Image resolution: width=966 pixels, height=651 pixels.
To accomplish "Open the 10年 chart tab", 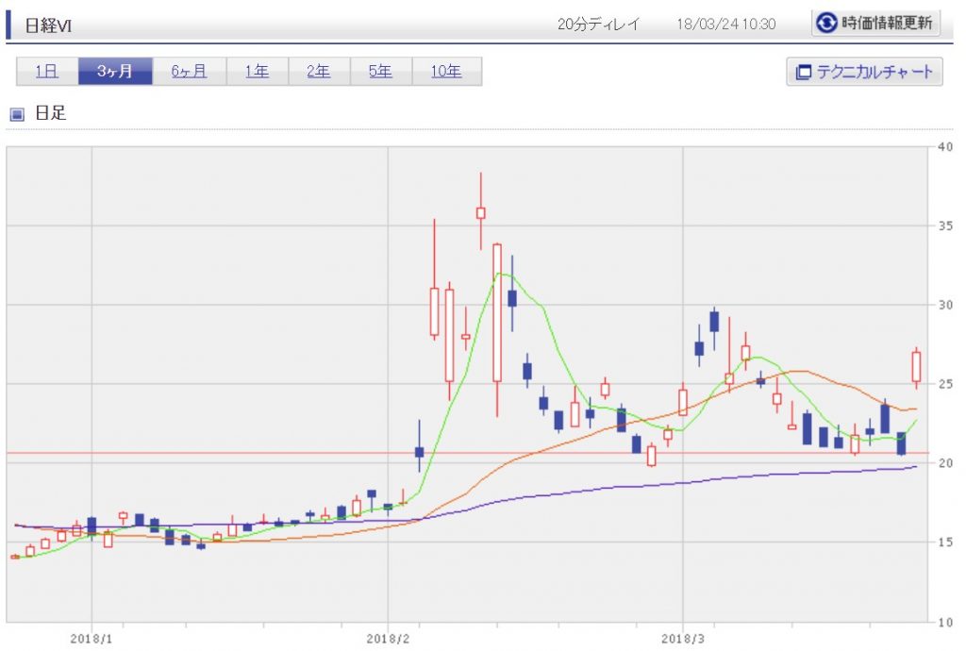I will (446, 72).
